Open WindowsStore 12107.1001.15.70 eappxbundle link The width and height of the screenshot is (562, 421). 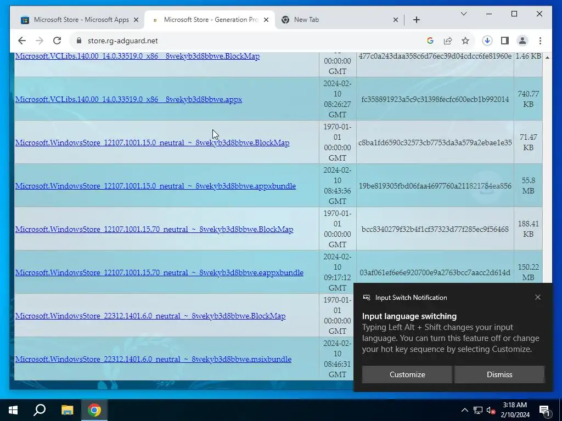point(159,272)
